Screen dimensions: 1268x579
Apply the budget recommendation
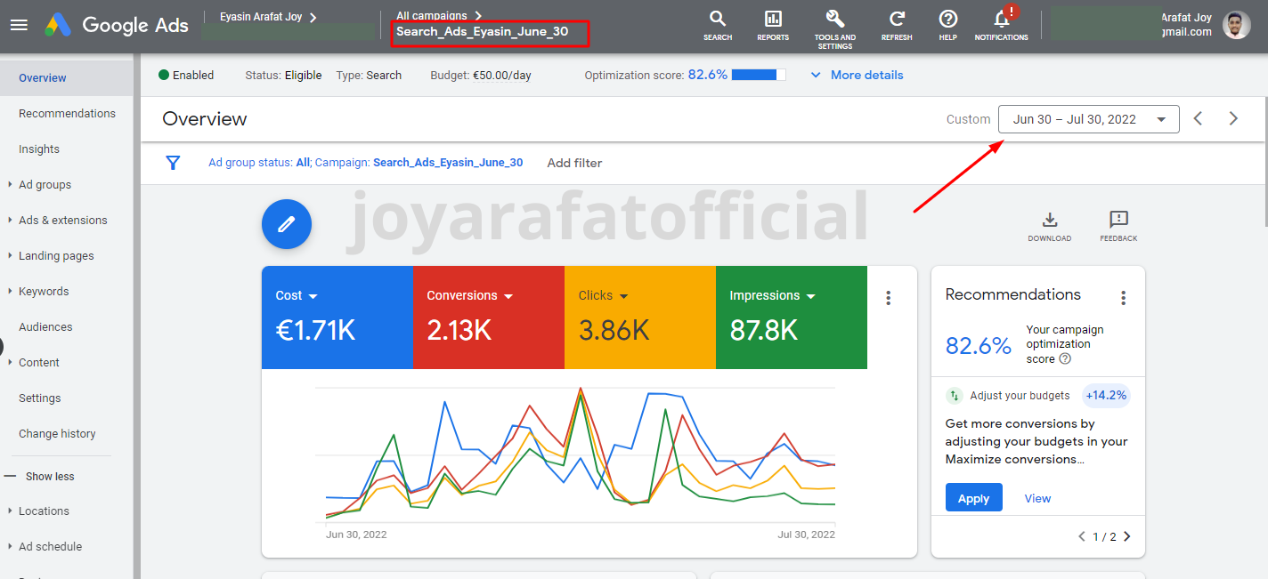point(973,498)
